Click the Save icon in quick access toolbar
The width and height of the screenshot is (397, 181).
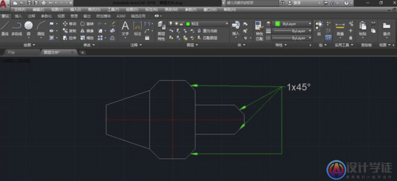(29, 3)
